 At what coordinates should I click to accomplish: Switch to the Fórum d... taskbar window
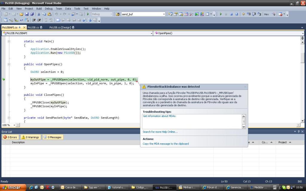tap(211, 187)
